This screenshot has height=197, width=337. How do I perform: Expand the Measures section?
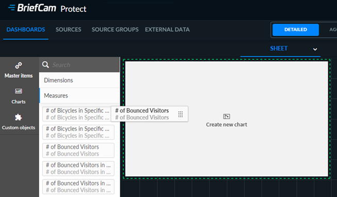79,95
